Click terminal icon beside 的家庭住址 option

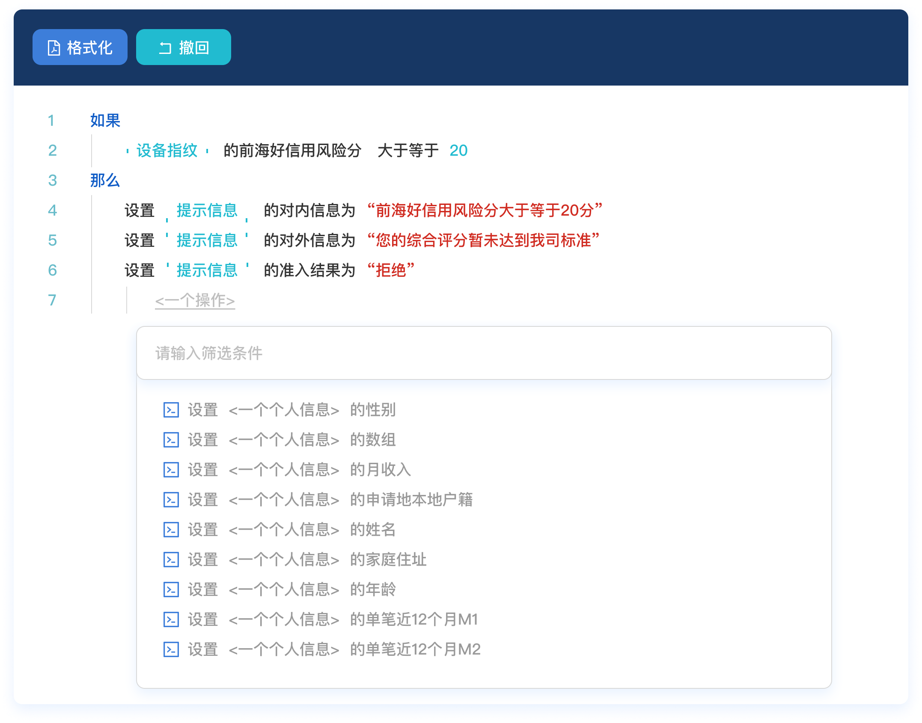pos(171,560)
